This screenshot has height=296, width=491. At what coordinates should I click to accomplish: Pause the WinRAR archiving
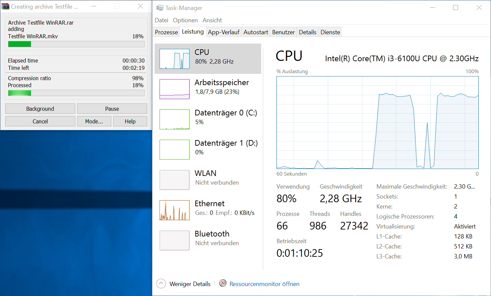pos(112,109)
